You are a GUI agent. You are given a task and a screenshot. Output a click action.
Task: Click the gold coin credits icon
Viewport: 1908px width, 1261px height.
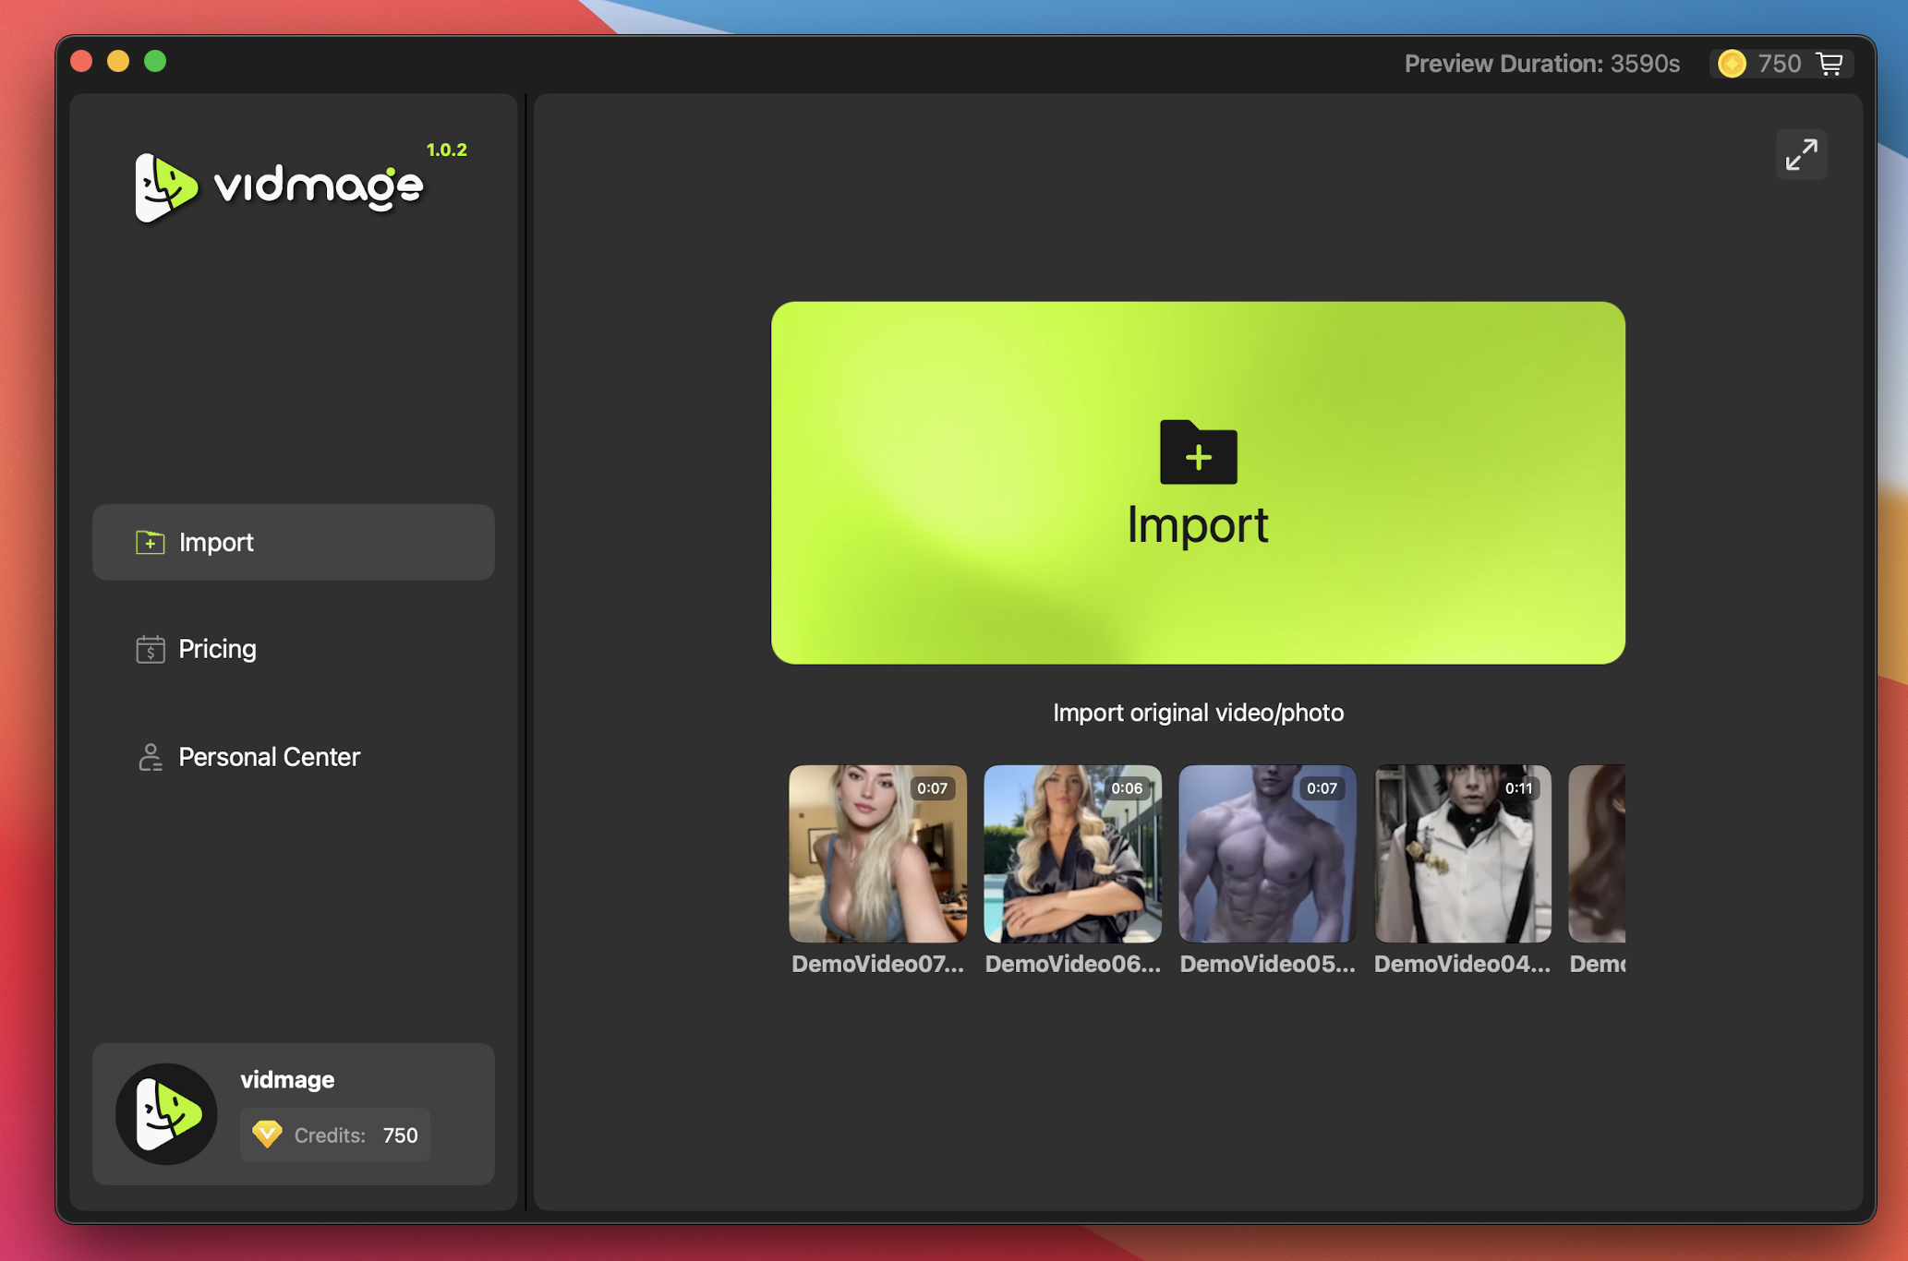coord(1732,64)
